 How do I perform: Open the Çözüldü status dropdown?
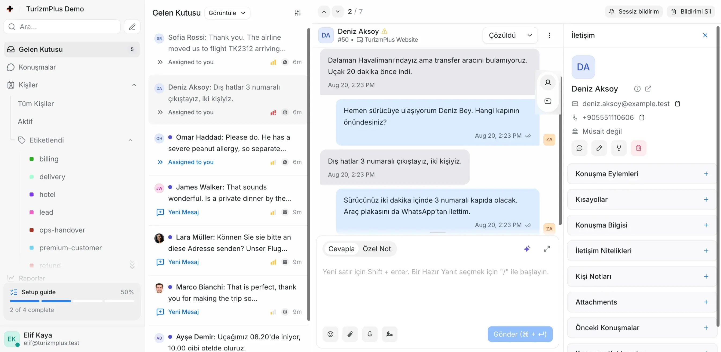point(510,35)
